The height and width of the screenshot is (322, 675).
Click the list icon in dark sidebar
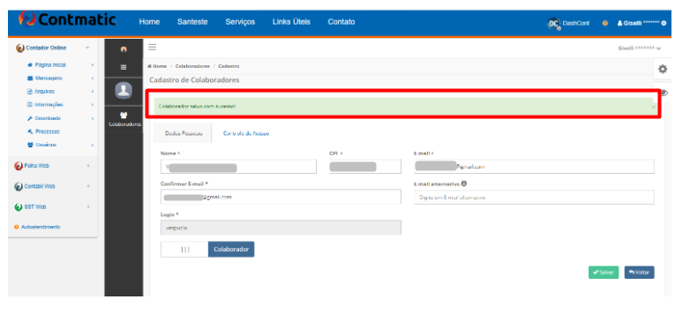[x=124, y=68]
